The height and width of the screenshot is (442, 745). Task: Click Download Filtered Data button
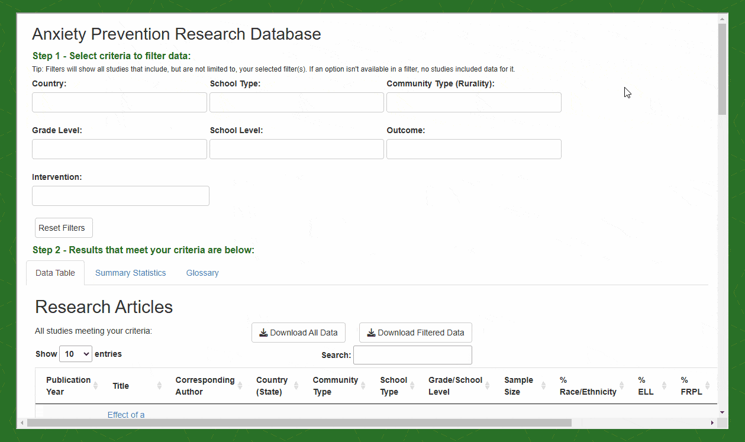click(415, 333)
